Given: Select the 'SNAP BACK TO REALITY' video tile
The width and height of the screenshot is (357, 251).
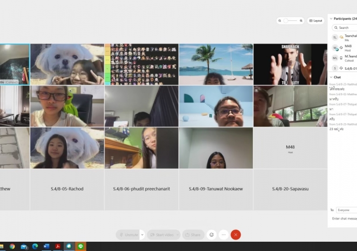Looking at the screenshot, I should (x=290, y=64).
